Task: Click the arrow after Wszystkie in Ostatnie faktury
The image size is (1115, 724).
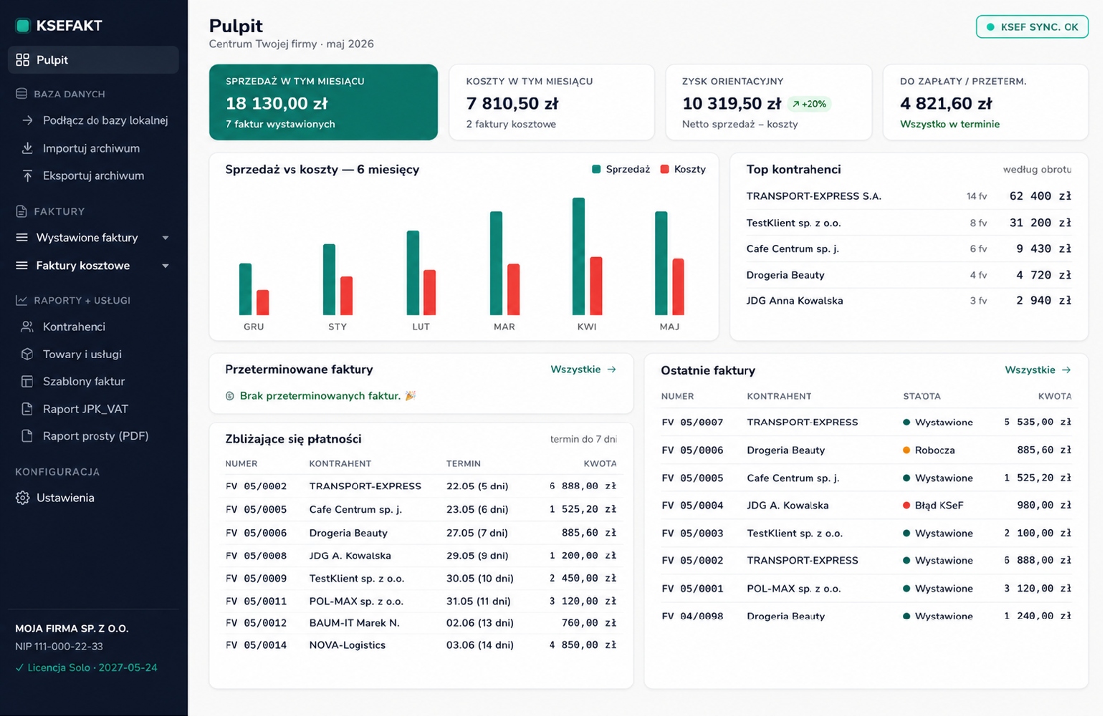Action: 1066,370
